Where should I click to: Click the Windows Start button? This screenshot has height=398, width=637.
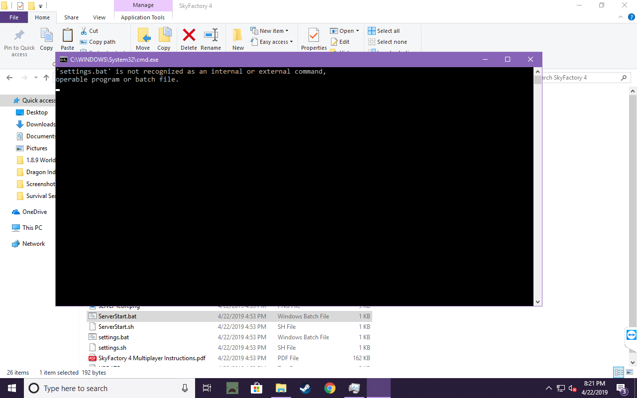(x=12, y=388)
